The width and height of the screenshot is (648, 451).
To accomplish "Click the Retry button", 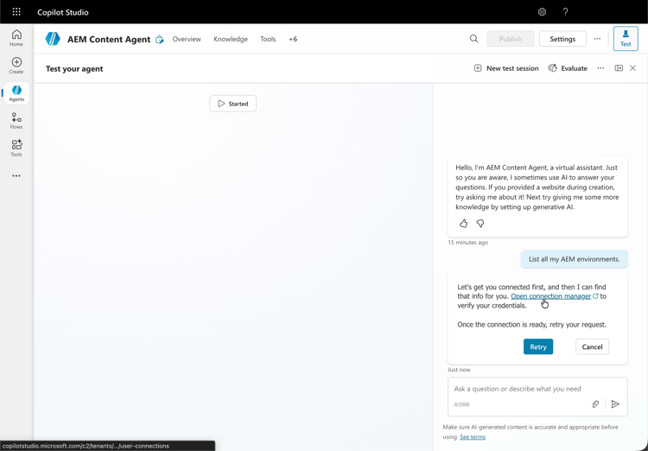I will click(x=538, y=346).
